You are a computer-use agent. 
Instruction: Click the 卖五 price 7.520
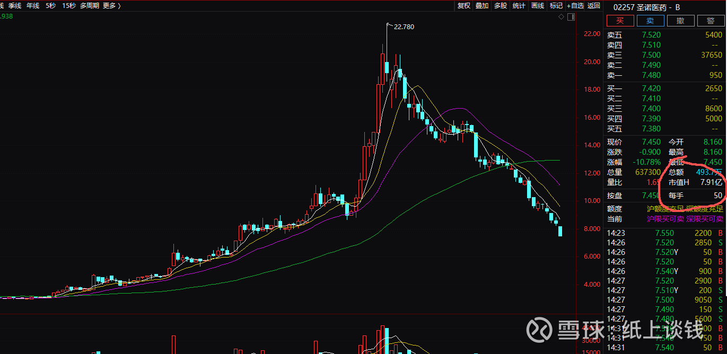coord(651,35)
